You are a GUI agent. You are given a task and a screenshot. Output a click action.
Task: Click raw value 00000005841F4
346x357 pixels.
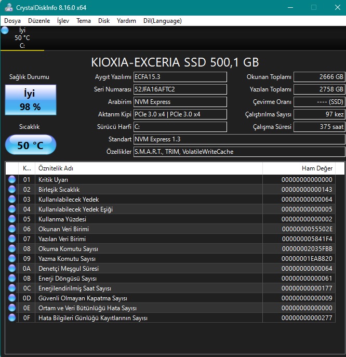[307, 239]
